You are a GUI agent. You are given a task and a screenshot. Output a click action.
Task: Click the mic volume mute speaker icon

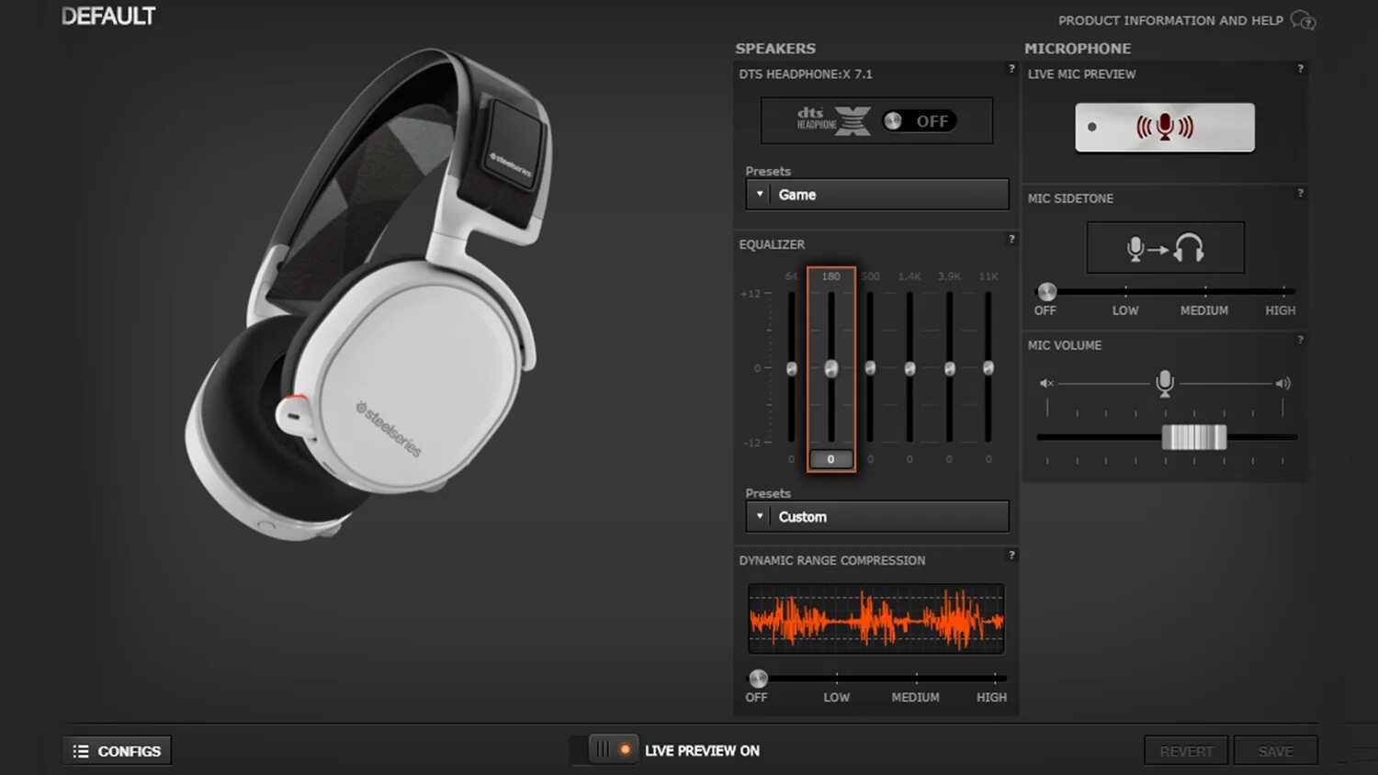1046,383
